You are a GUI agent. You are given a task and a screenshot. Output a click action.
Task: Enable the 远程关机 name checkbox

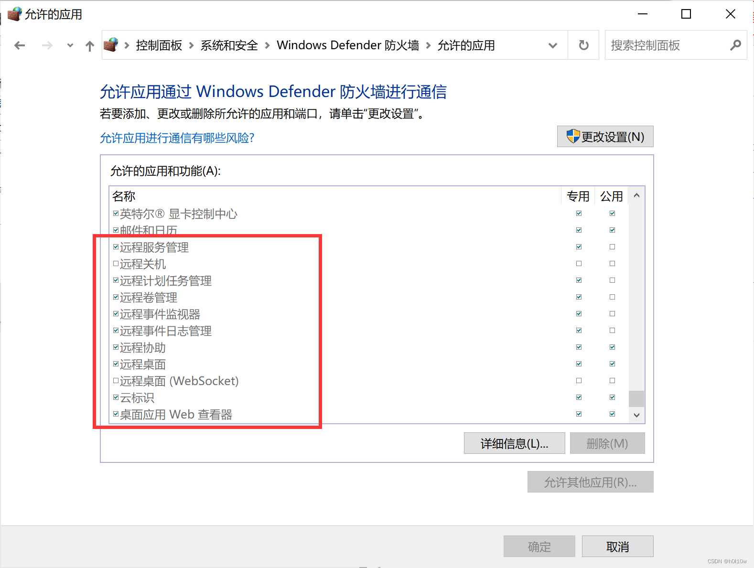(x=116, y=264)
